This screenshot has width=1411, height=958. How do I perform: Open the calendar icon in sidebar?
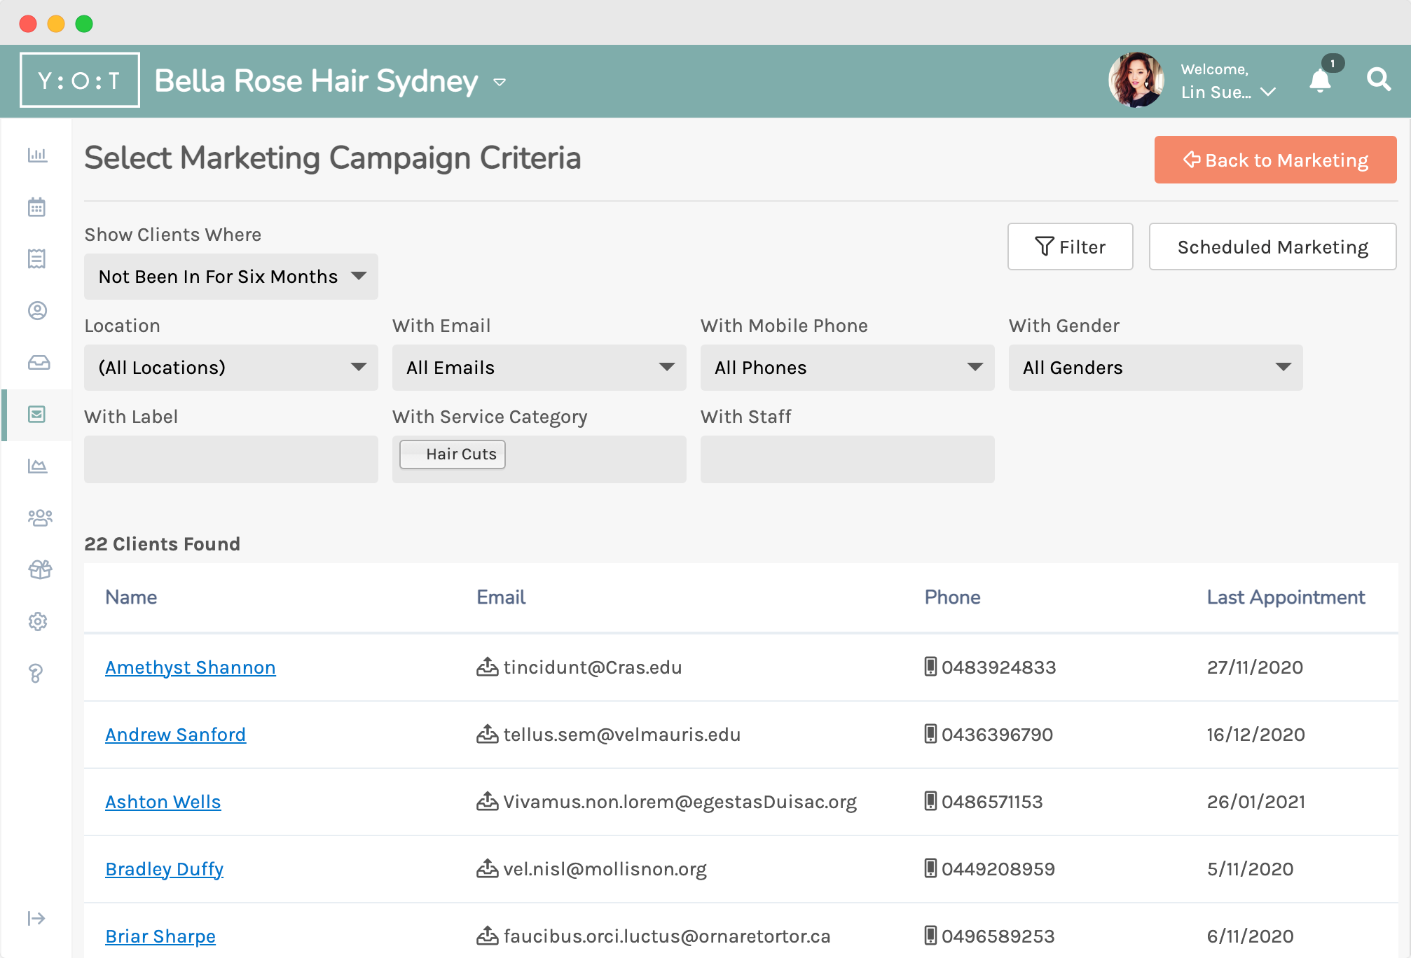37,207
